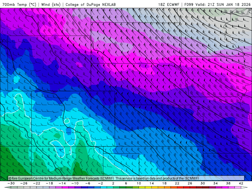Viewport: 252px width, 189px height.
Task: Click "Valid: 21Z SUN JAN 18 2026" text
Action: point(223,4)
